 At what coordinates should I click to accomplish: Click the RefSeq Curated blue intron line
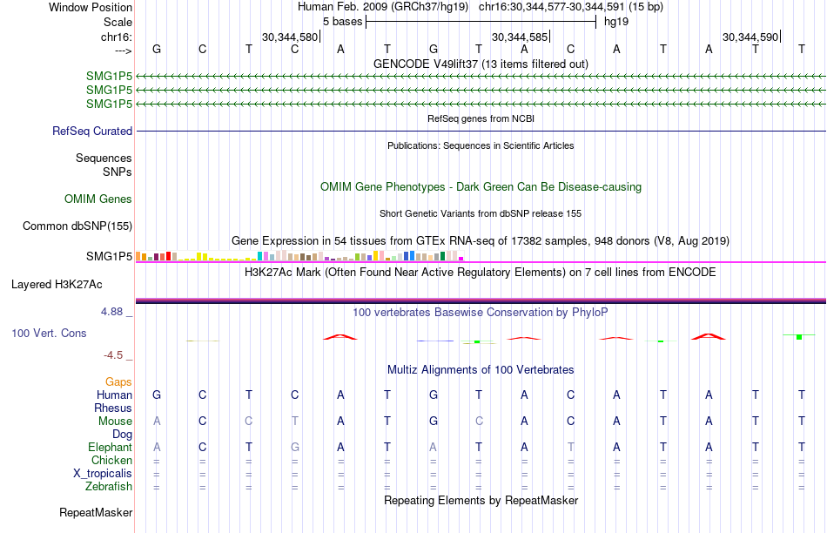481,131
